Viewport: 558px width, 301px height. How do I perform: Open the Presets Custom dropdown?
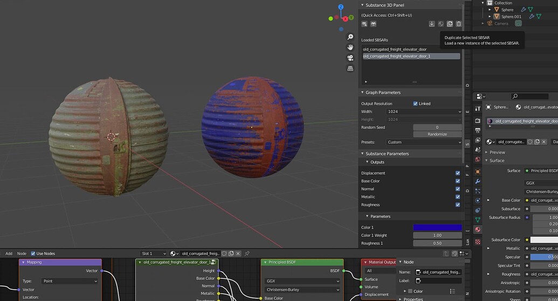(424, 142)
